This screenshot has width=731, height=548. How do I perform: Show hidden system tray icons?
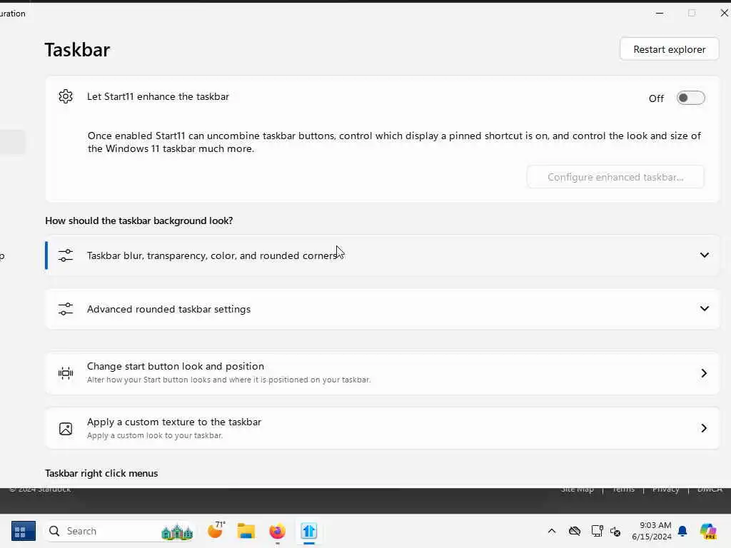tap(552, 531)
